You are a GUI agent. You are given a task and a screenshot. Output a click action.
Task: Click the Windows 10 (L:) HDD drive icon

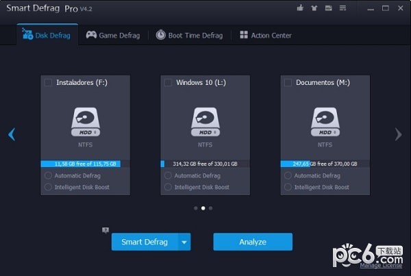click(206, 122)
